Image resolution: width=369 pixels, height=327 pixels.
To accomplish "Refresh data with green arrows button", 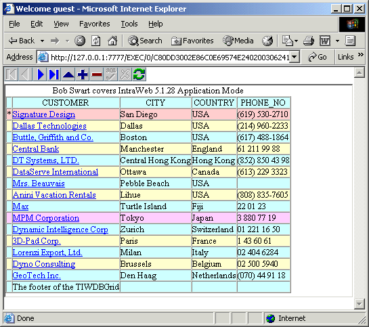I will pos(139,74).
